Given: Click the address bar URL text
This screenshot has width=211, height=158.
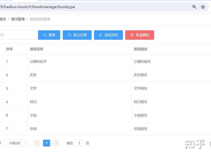Looking at the screenshot, I should [37, 7].
